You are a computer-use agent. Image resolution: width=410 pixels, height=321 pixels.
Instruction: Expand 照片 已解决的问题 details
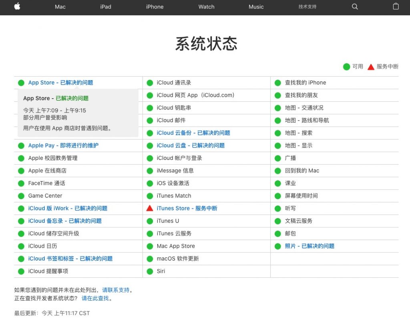pyautogui.click(x=310, y=246)
